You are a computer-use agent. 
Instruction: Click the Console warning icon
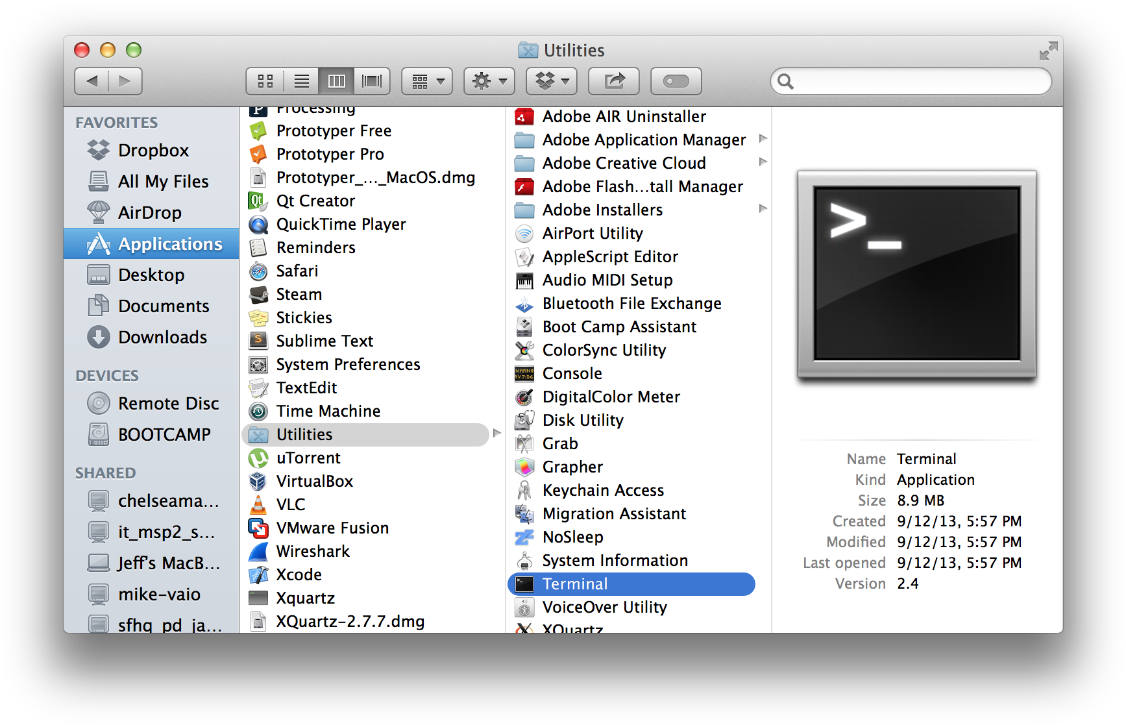click(x=524, y=374)
